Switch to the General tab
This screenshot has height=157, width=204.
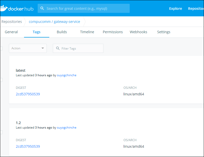pyautogui.click(x=11, y=32)
